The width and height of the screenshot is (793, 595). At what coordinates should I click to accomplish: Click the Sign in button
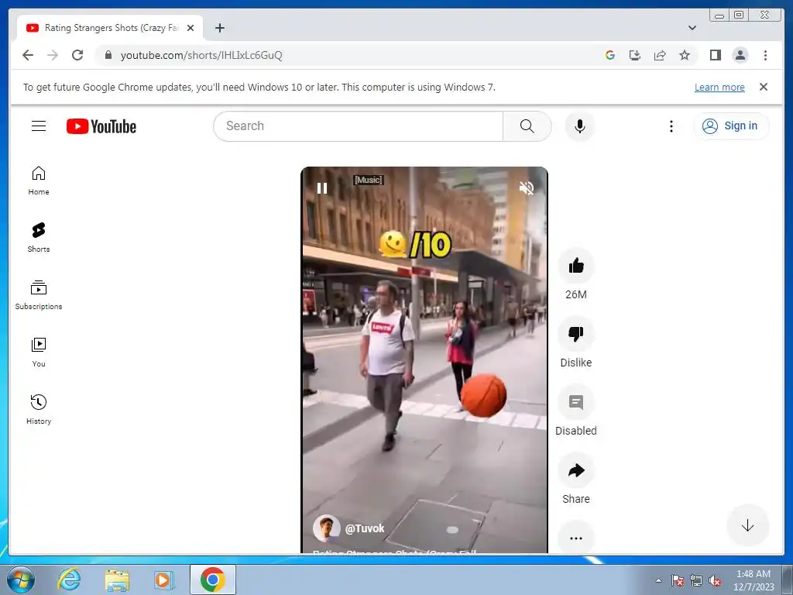coord(732,126)
